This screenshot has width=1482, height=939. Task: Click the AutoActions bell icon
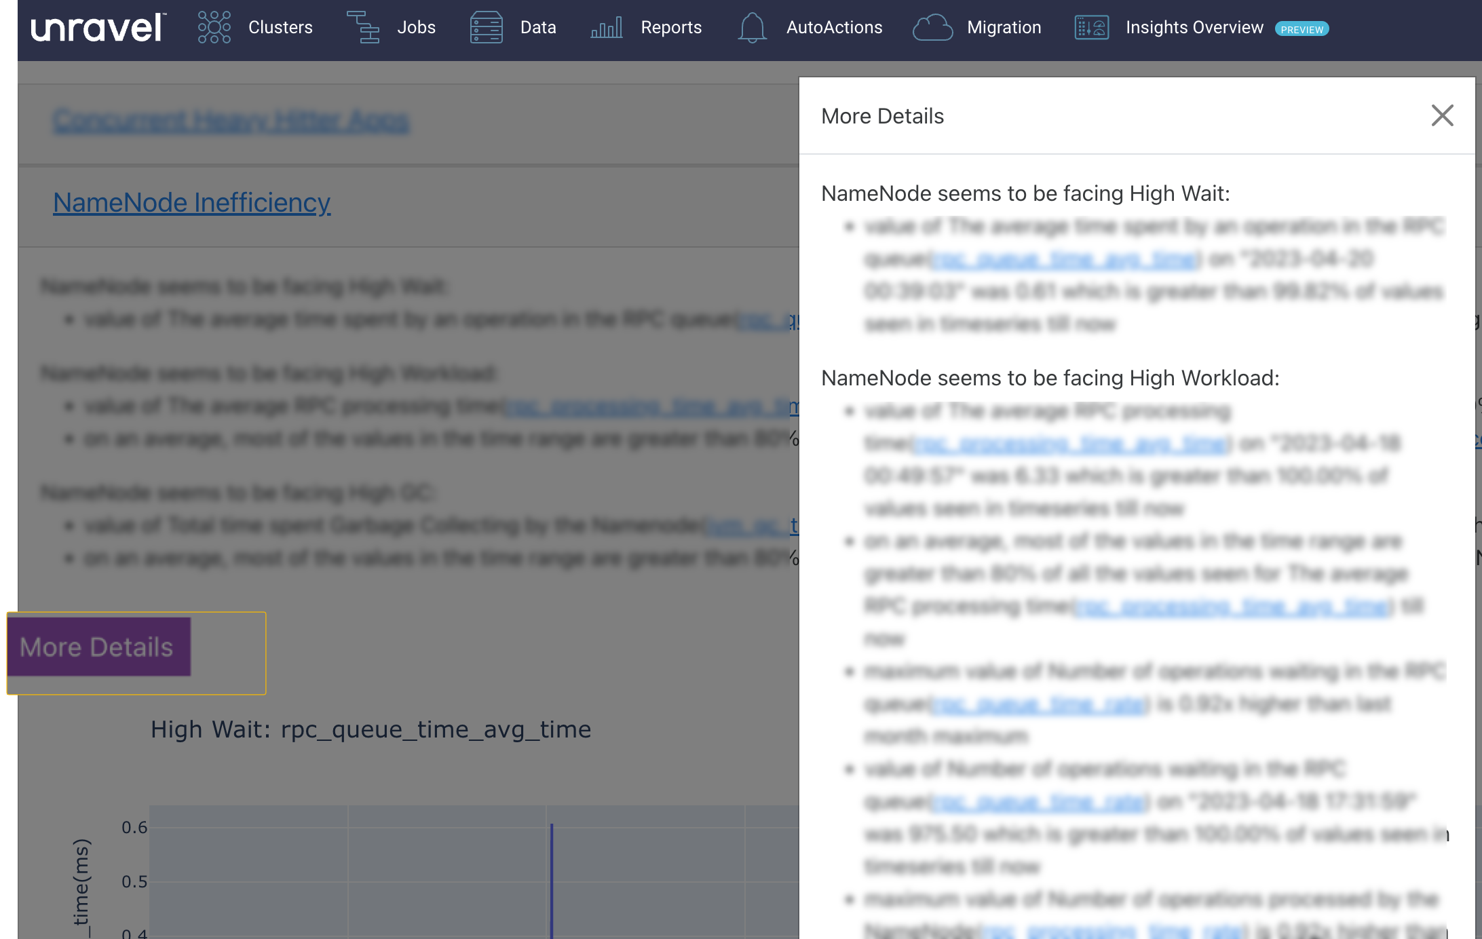tap(752, 28)
